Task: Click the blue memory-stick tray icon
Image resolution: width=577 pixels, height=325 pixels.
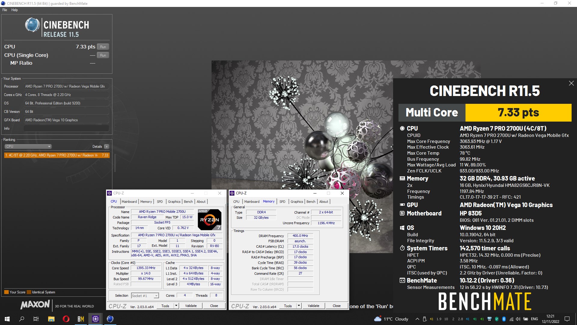Action: click(x=490, y=319)
